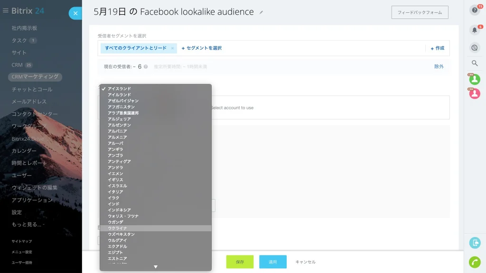Go to カレンダー in the left menu
The width and height of the screenshot is (486, 273).
(x=24, y=151)
